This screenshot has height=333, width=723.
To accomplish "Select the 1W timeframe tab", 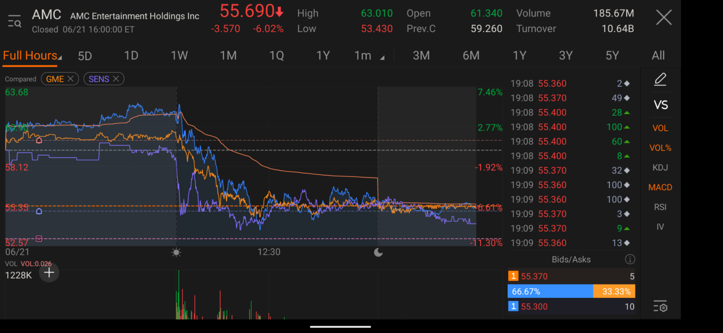I will (x=179, y=56).
